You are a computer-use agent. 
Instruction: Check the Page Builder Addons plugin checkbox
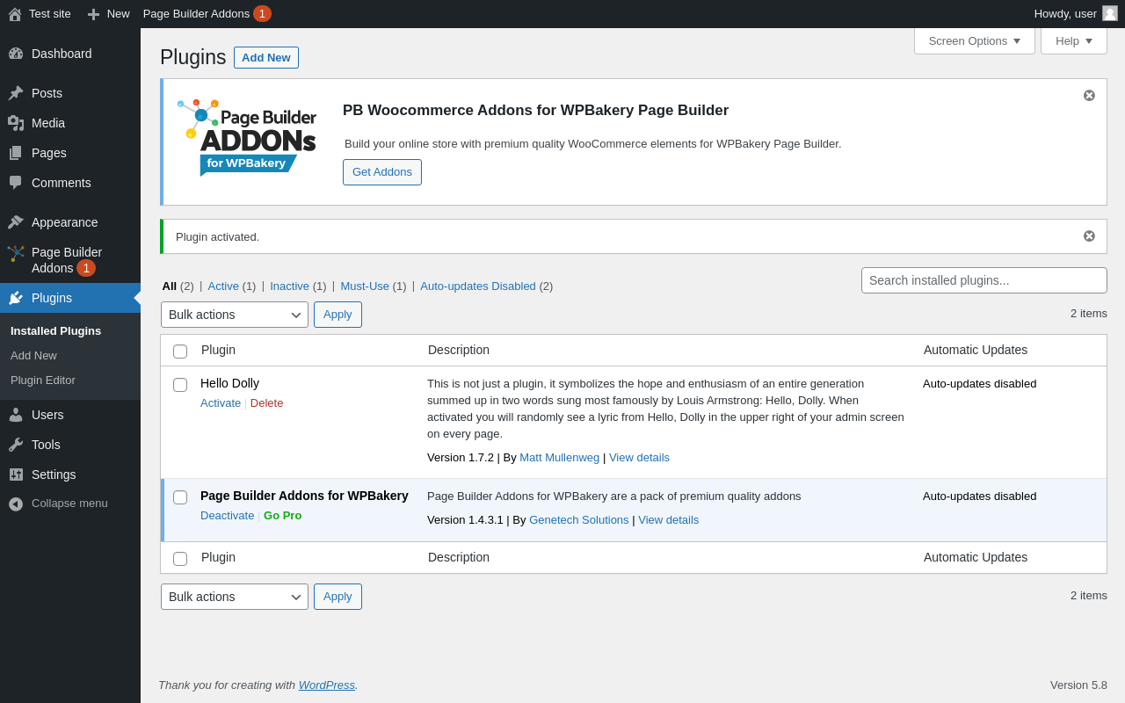tap(180, 497)
